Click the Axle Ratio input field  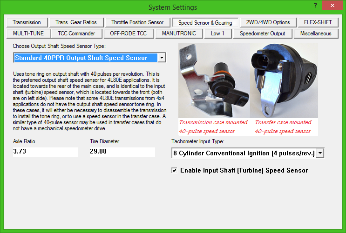[x=46, y=152]
